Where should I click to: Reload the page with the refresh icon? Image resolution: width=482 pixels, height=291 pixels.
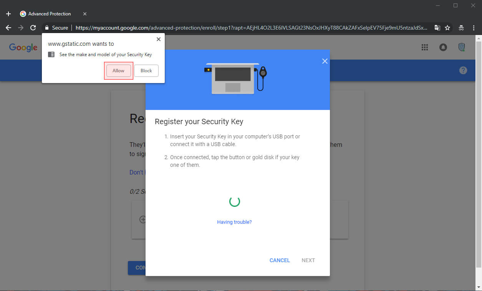(x=33, y=28)
